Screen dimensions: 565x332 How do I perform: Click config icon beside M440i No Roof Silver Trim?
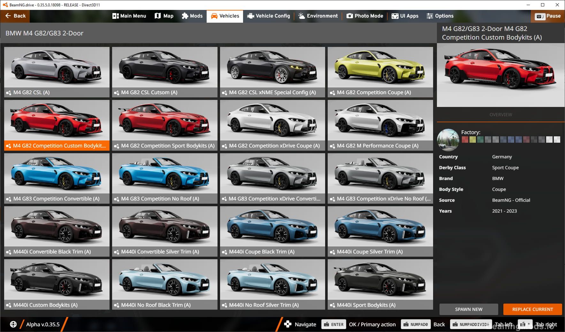[225, 305]
